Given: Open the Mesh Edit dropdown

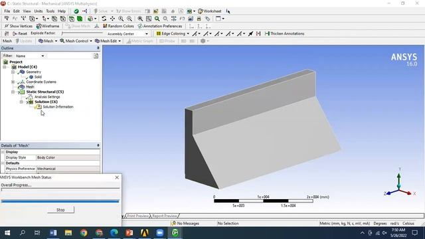Looking at the screenshot, I should pos(108,41).
